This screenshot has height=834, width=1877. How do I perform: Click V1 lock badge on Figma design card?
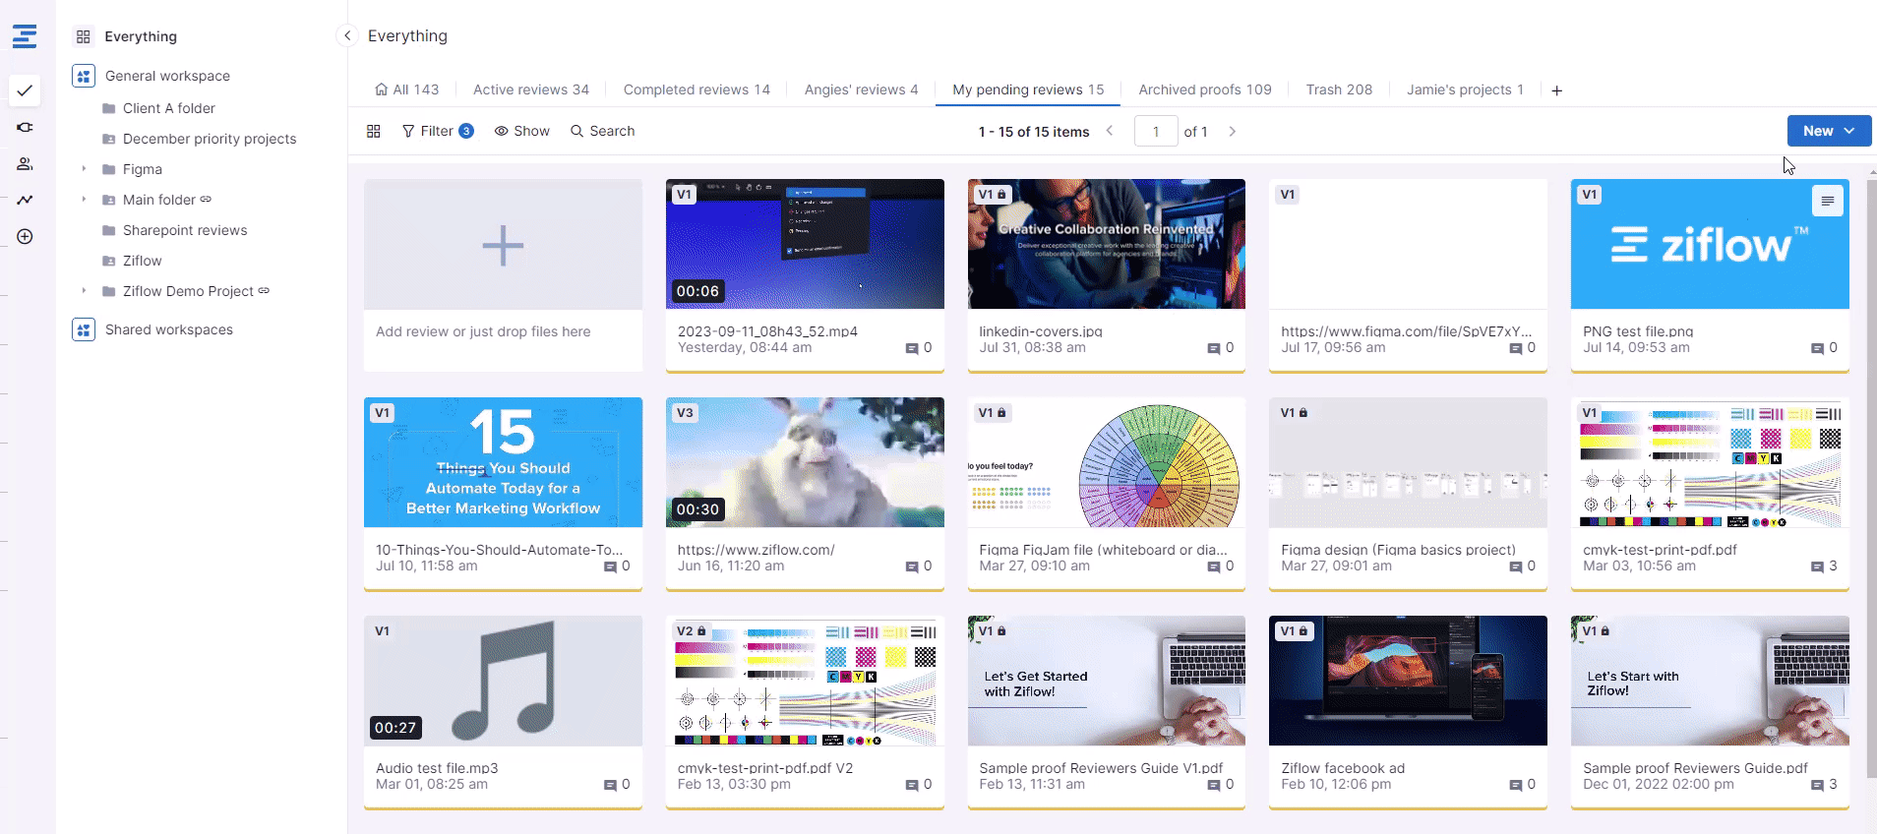pyautogui.click(x=1294, y=413)
